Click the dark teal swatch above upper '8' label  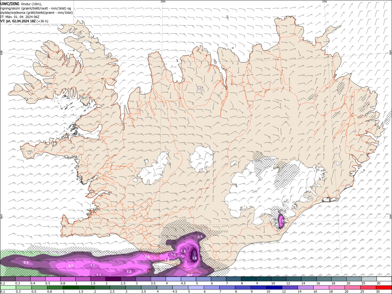click(x=248, y=279)
